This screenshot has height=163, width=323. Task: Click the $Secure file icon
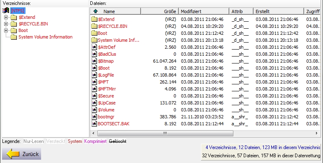point(94,96)
